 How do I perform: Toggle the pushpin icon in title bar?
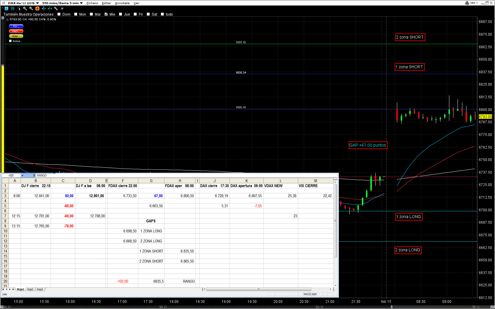coord(473,3)
